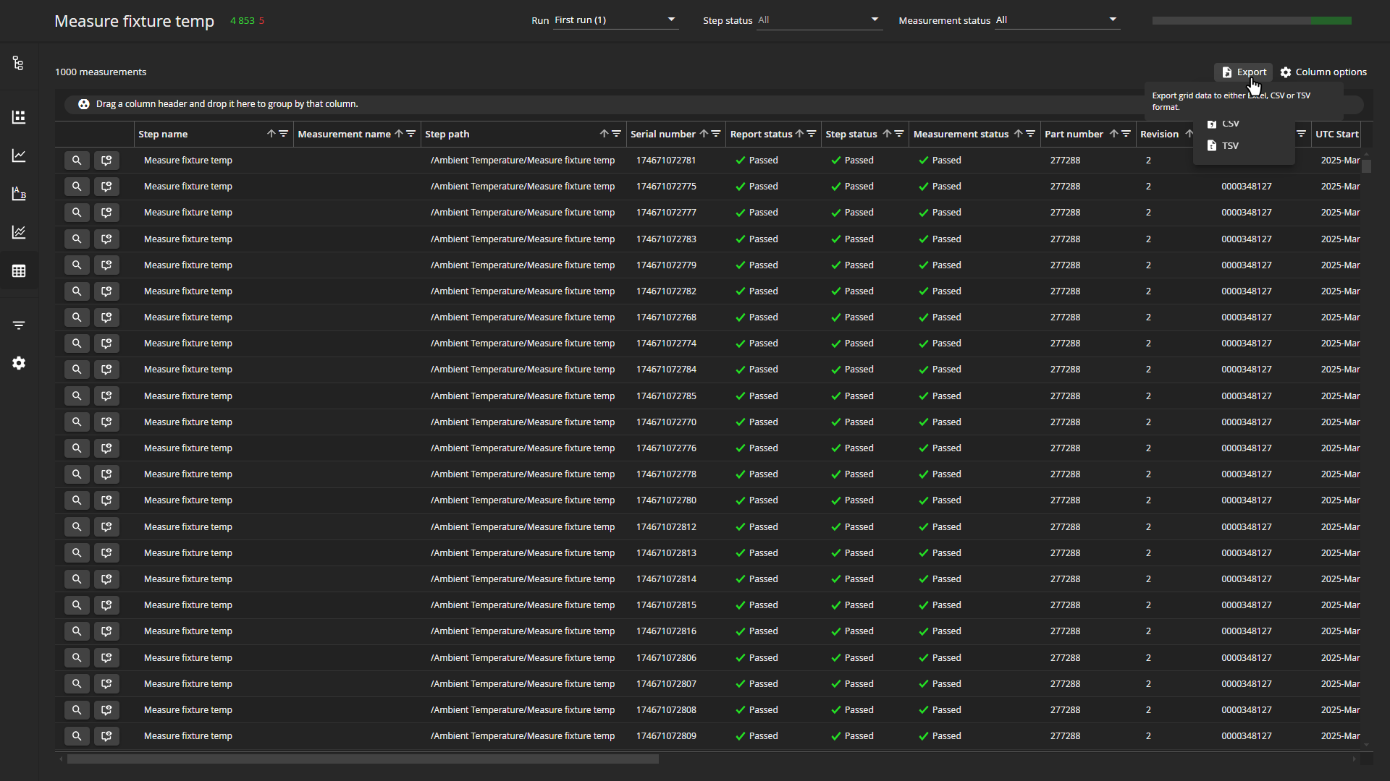Sort by Step status column arrow
Viewport: 1390px width, 781px height.
tap(886, 134)
